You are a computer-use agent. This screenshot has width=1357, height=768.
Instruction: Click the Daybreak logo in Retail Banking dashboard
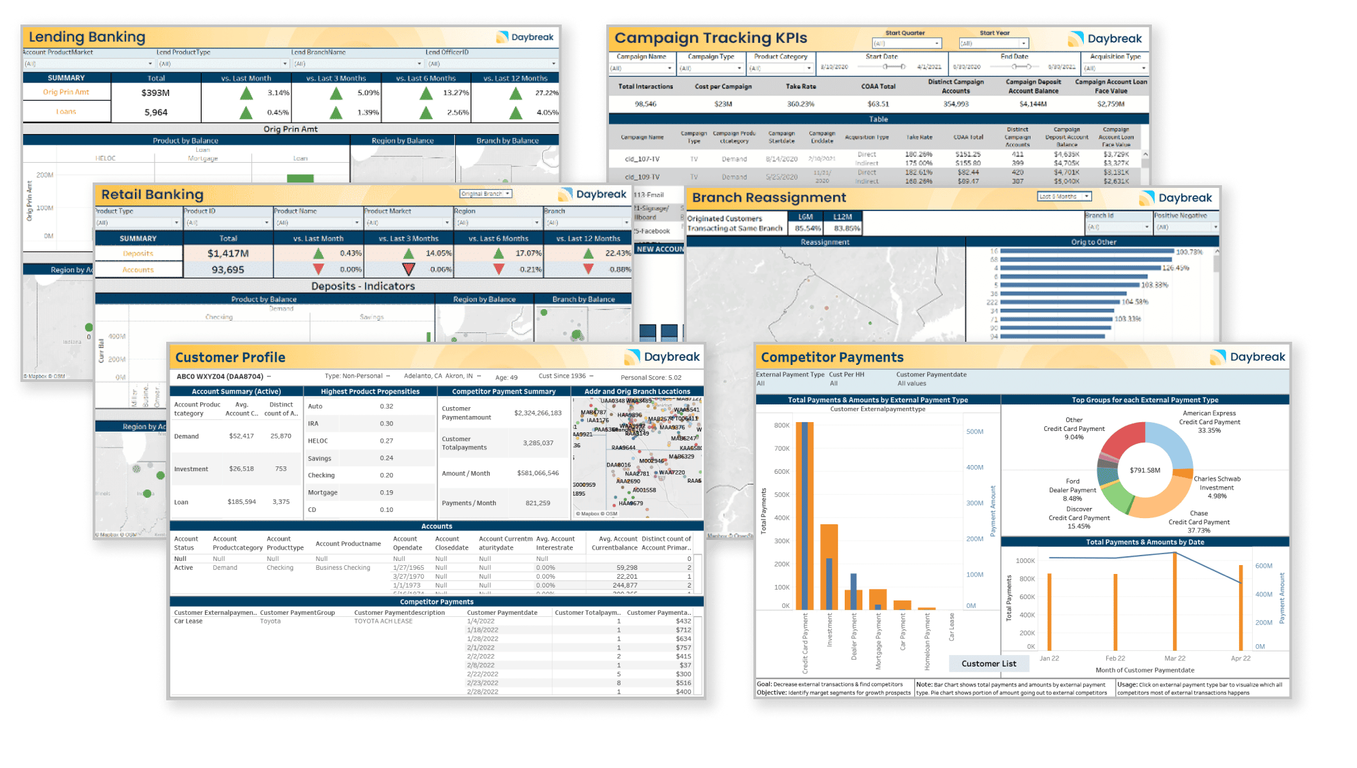click(592, 194)
